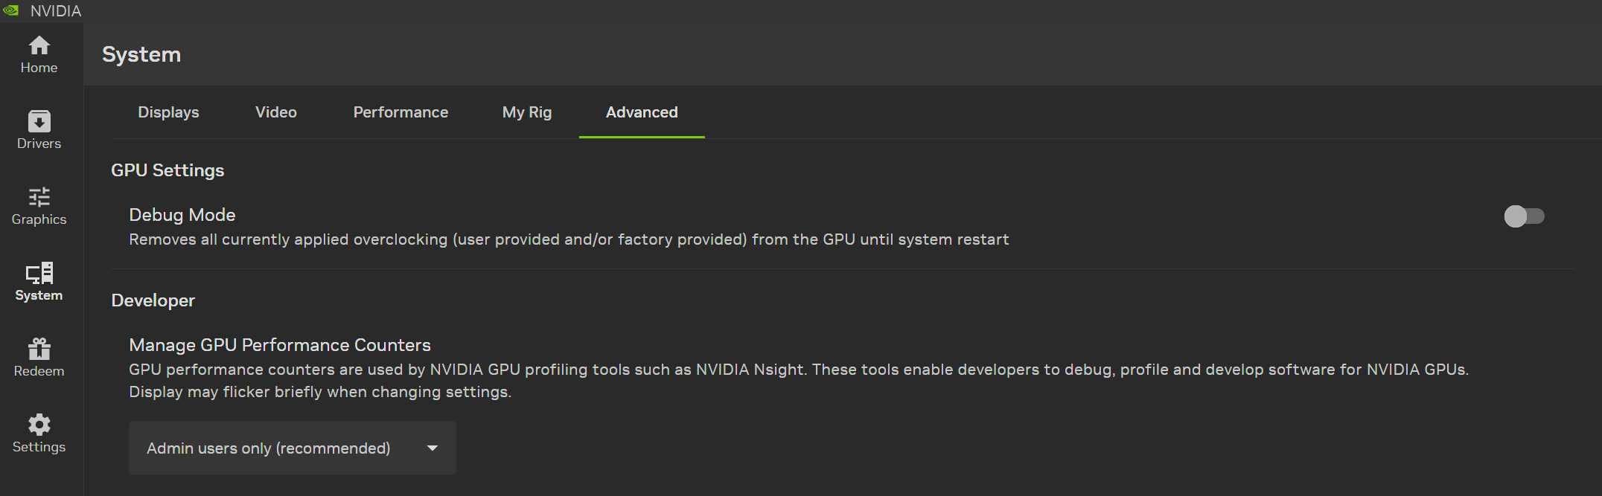Select the Home icon in sidebar
The height and width of the screenshot is (496, 1602).
pos(38,46)
